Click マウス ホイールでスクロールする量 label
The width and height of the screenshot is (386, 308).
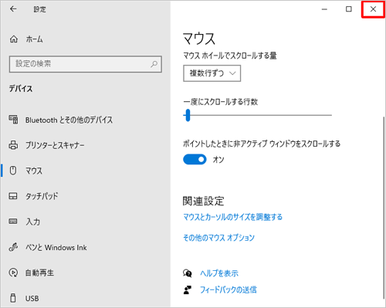click(x=230, y=56)
